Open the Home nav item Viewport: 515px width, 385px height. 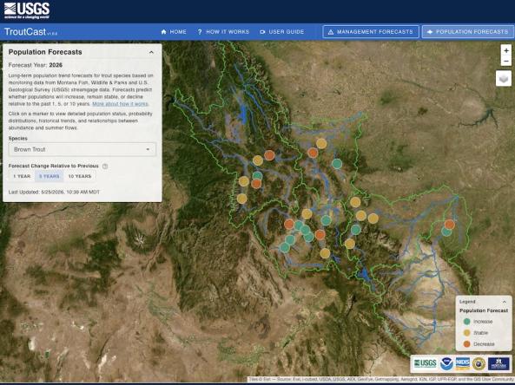174,32
